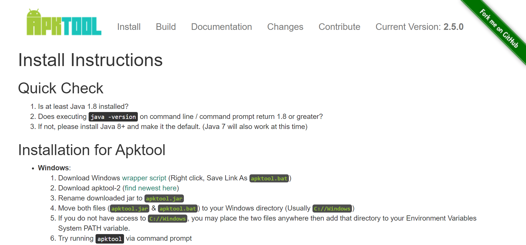The image size is (526, 245).
Task: Click the Install Instructions heading
Action: (90, 60)
